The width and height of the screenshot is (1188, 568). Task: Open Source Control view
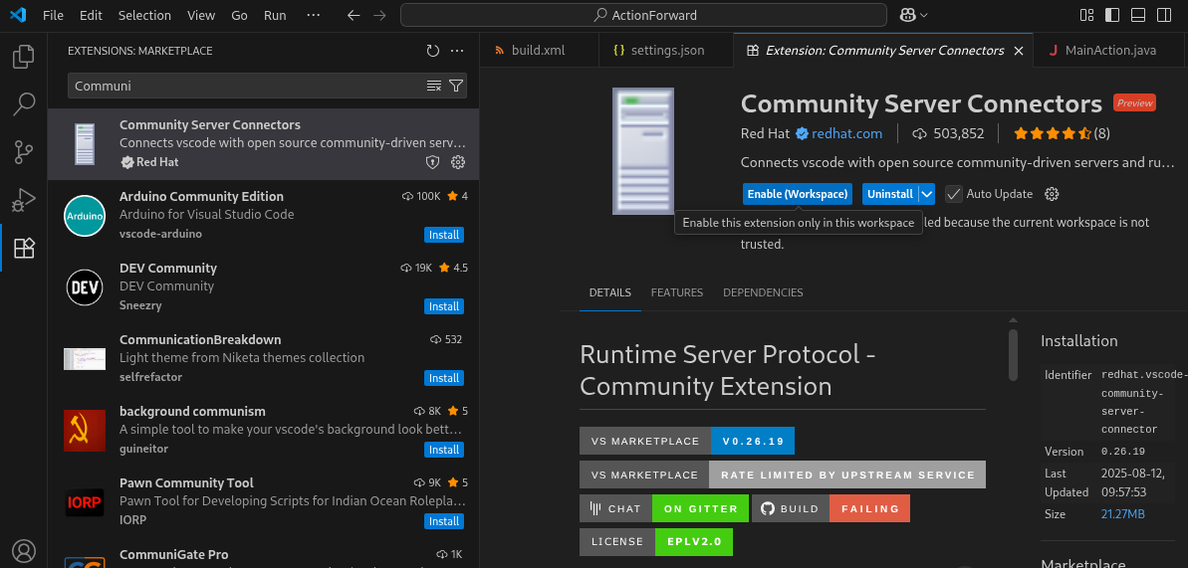tap(24, 152)
